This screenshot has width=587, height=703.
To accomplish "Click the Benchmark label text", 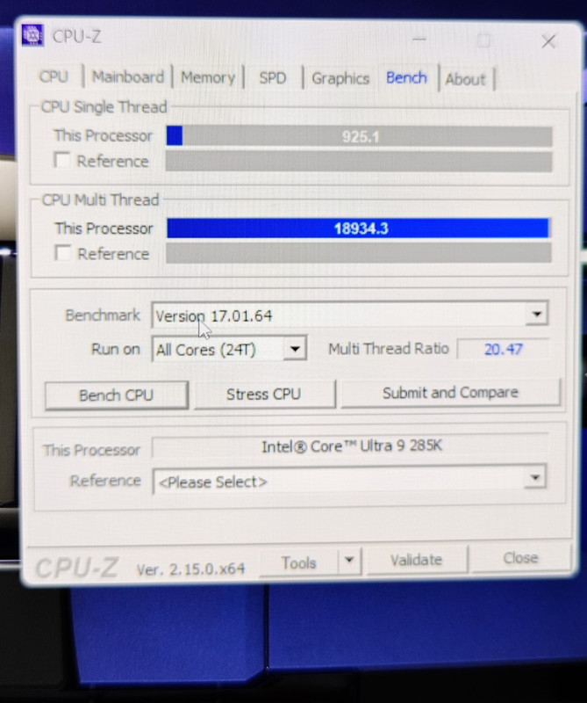I will (103, 315).
